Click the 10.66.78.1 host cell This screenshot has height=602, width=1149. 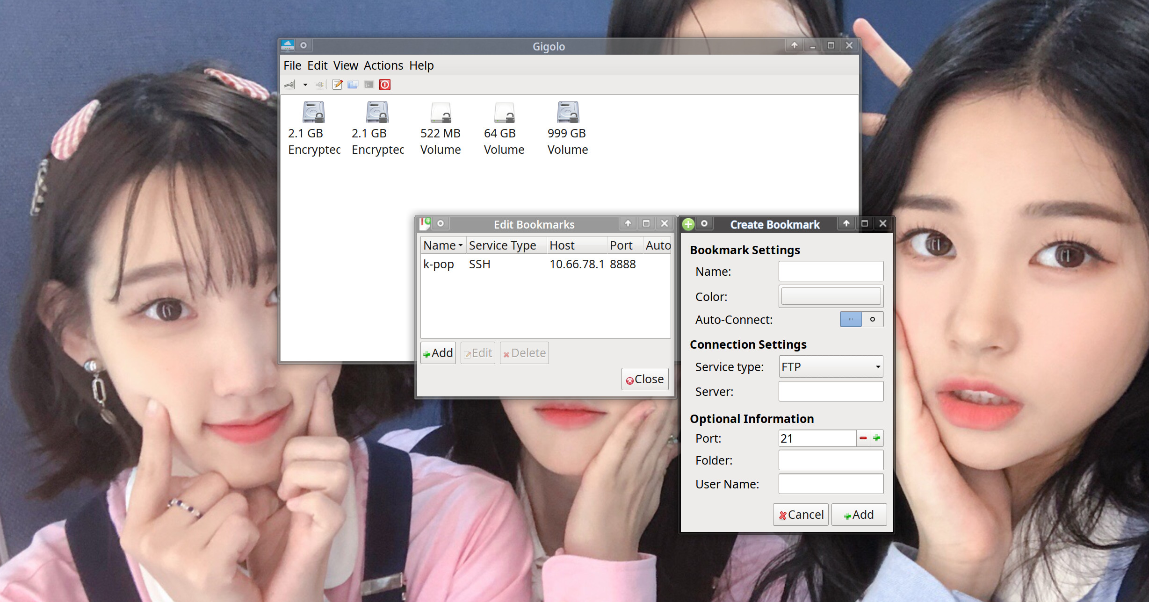[577, 264]
